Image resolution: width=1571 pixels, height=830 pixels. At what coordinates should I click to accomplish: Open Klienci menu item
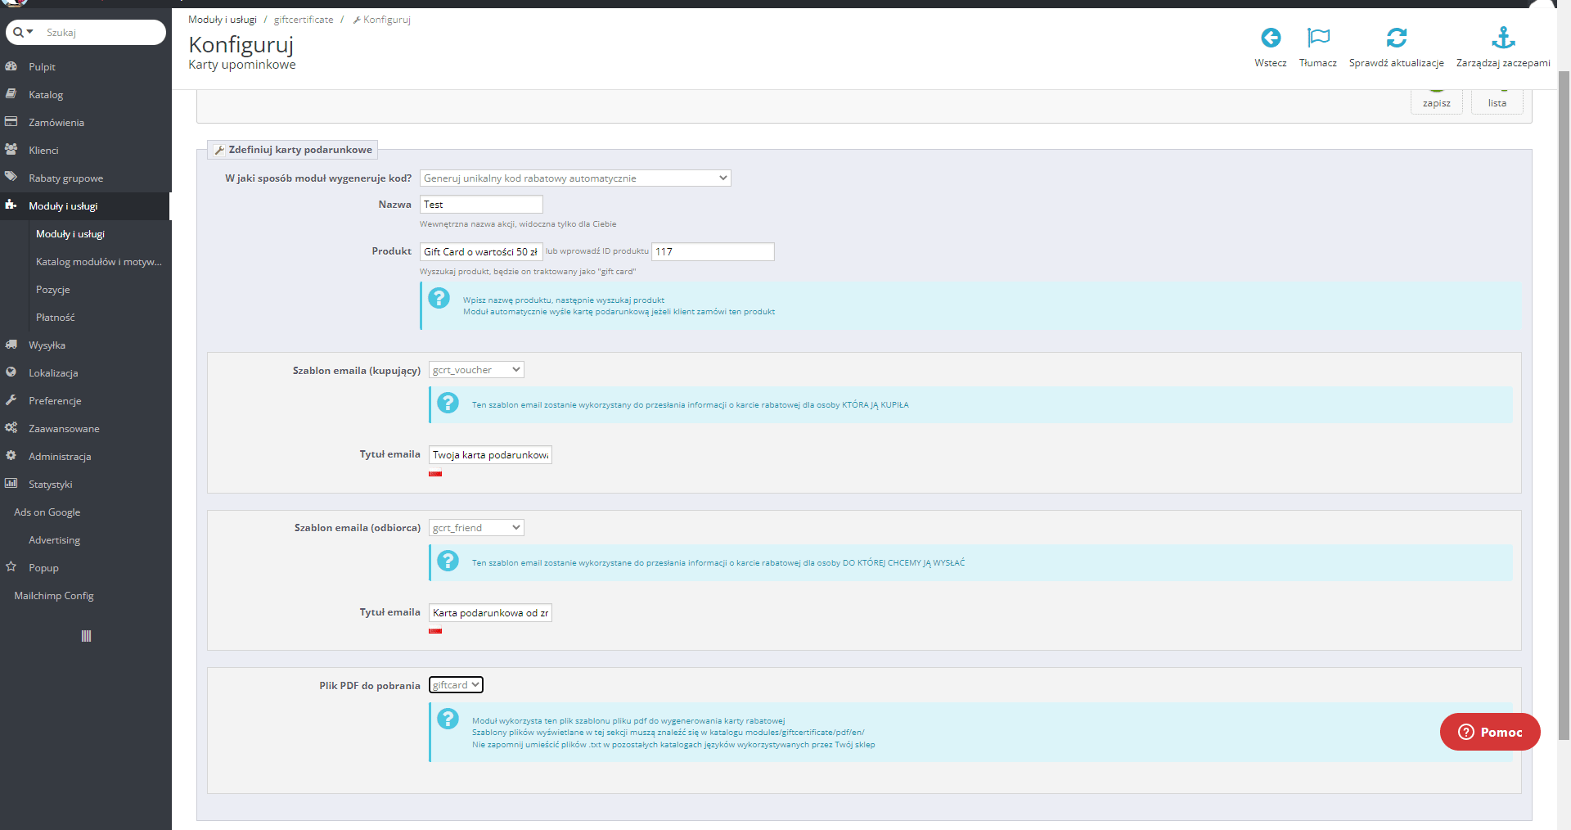pyautogui.click(x=43, y=151)
